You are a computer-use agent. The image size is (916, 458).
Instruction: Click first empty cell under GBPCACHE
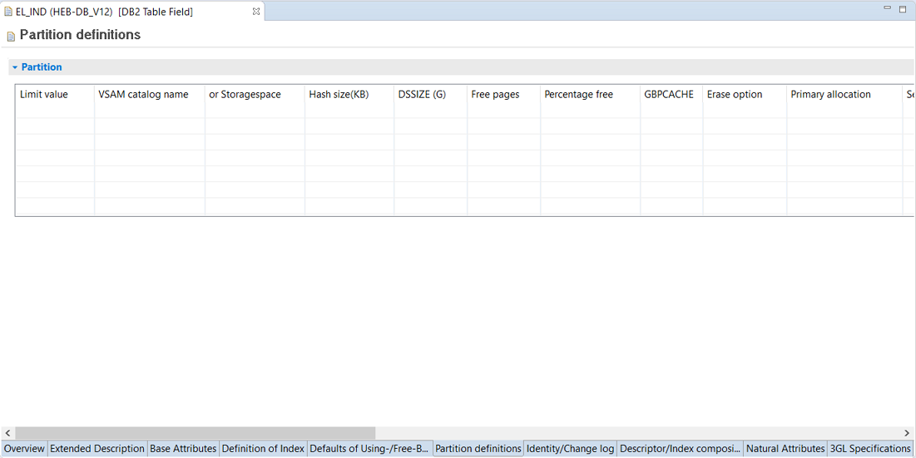coord(671,111)
